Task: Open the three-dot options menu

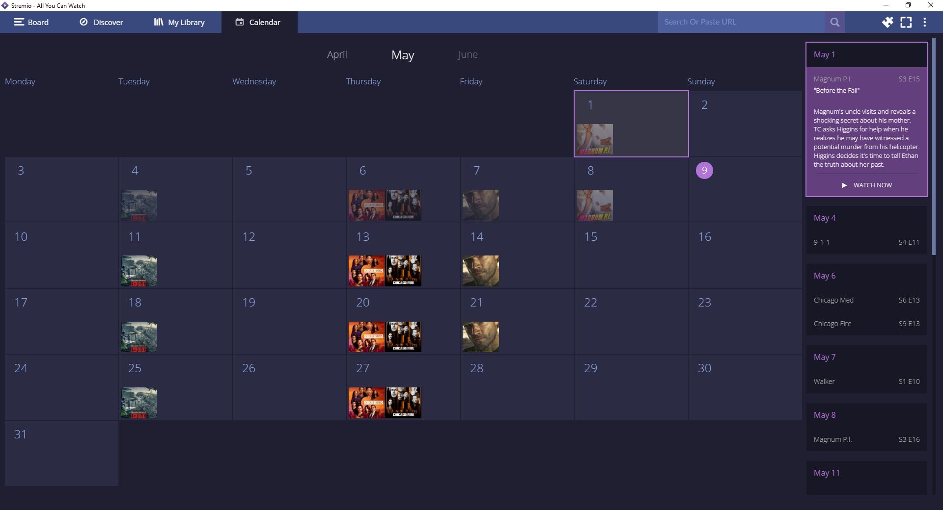Action: point(925,22)
